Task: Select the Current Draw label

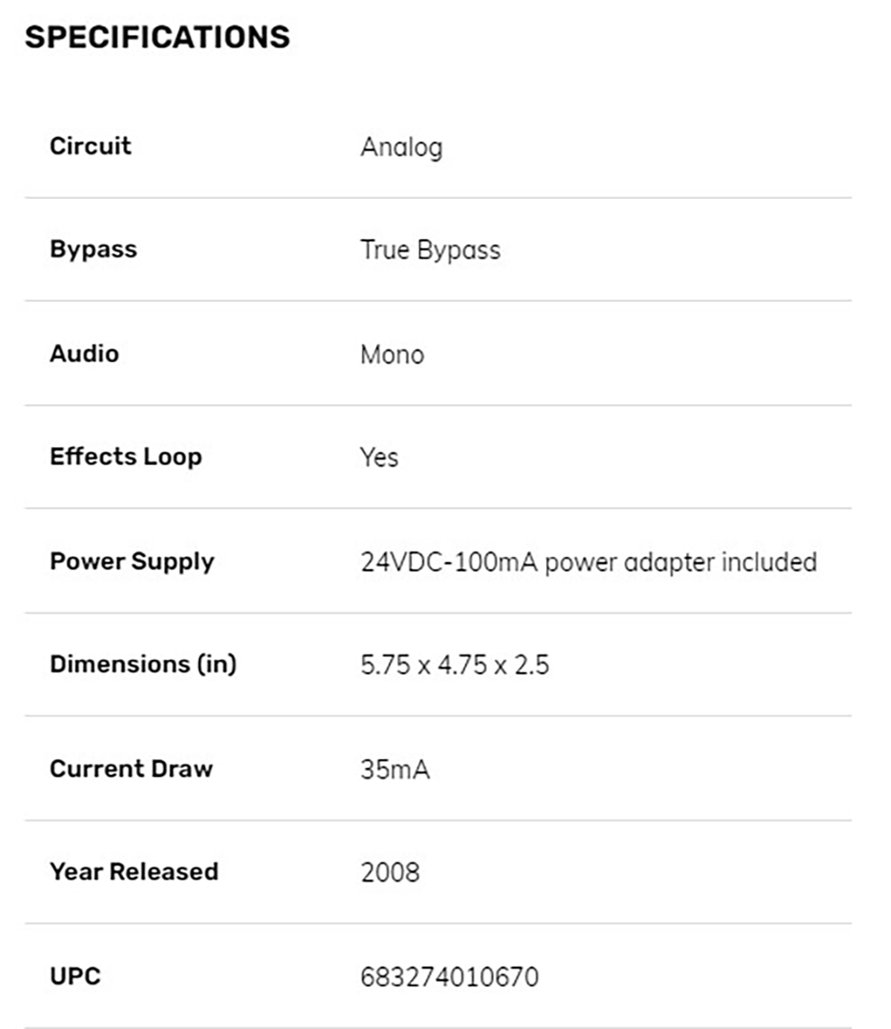Action: [x=131, y=769]
